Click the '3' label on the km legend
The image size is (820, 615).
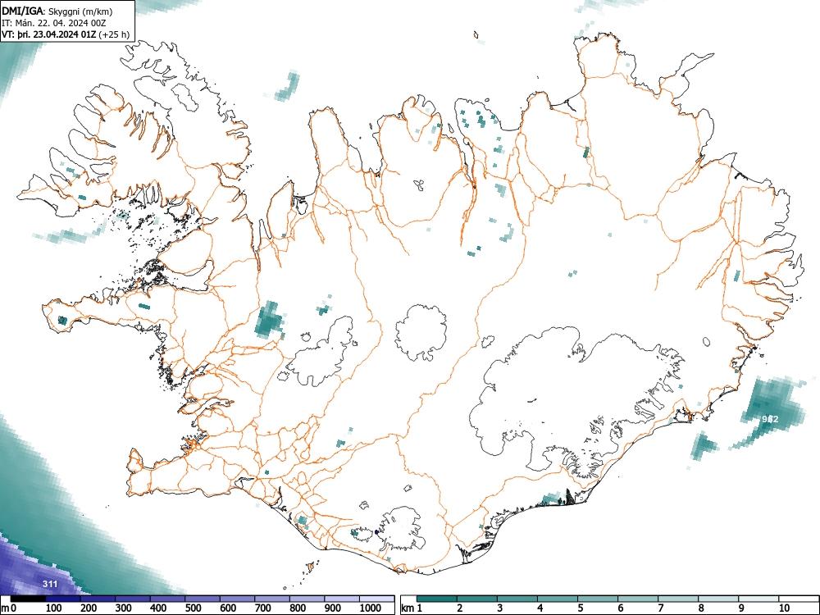pyautogui.click(x=500, y=608)
